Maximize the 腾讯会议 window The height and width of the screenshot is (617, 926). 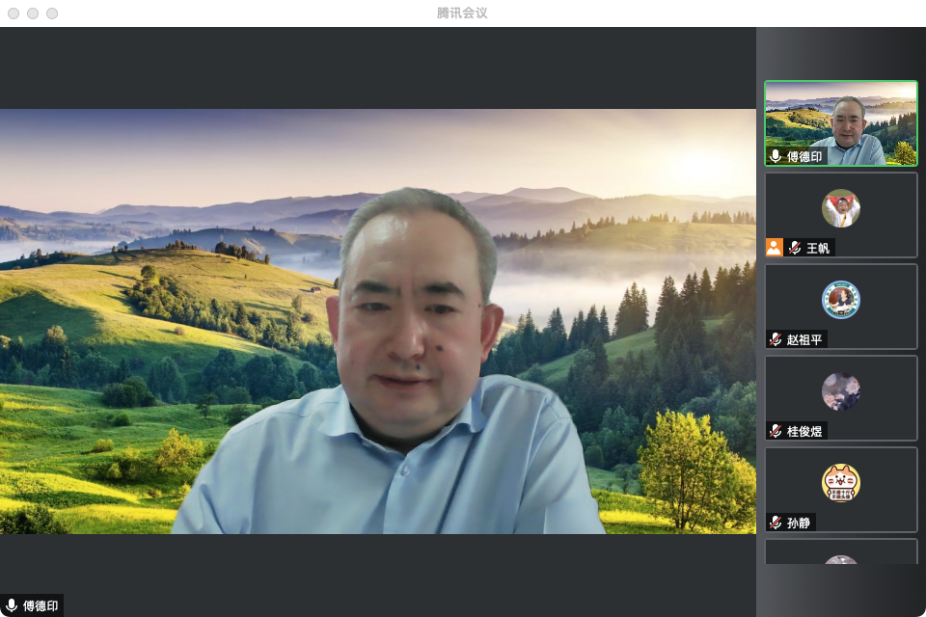click(x=52, y=13)
